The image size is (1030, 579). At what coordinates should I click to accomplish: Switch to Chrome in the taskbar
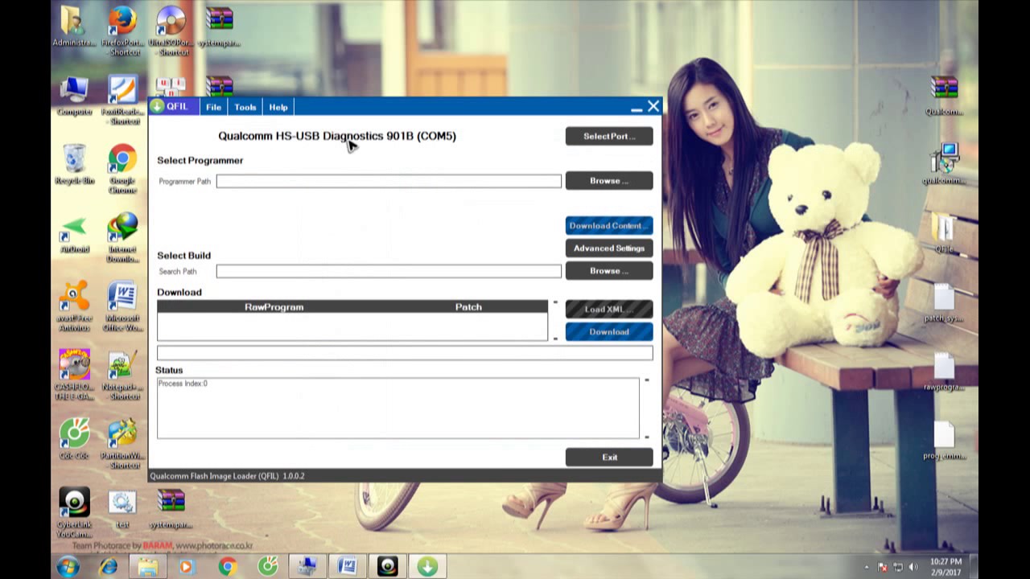[x=227, y=567]
